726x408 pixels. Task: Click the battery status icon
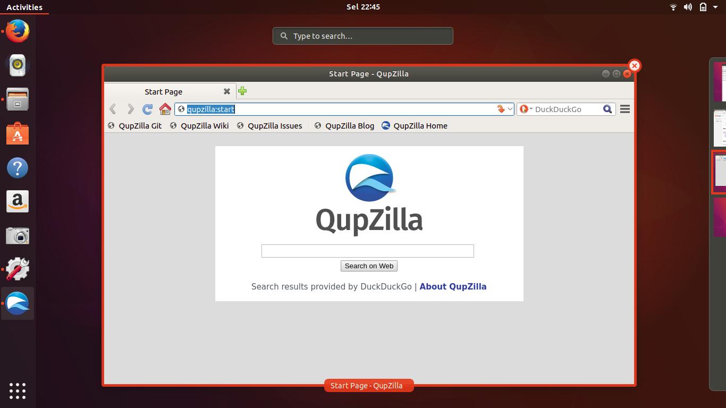703,7
